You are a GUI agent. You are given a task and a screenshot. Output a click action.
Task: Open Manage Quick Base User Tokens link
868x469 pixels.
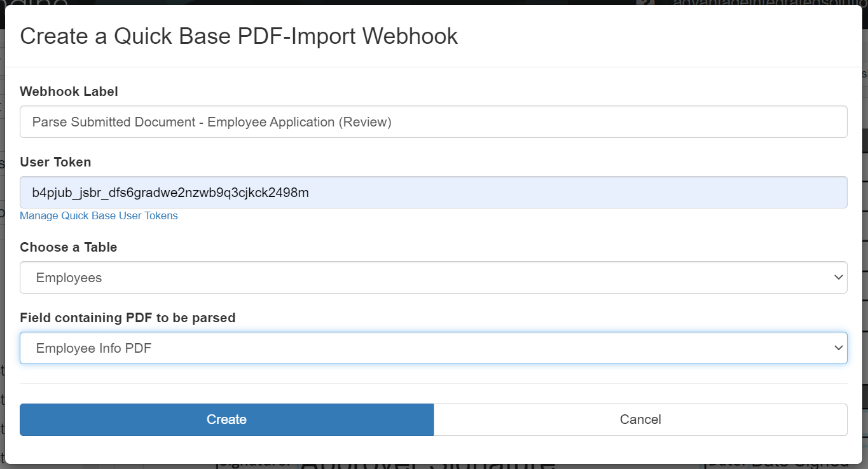(99, 215)
